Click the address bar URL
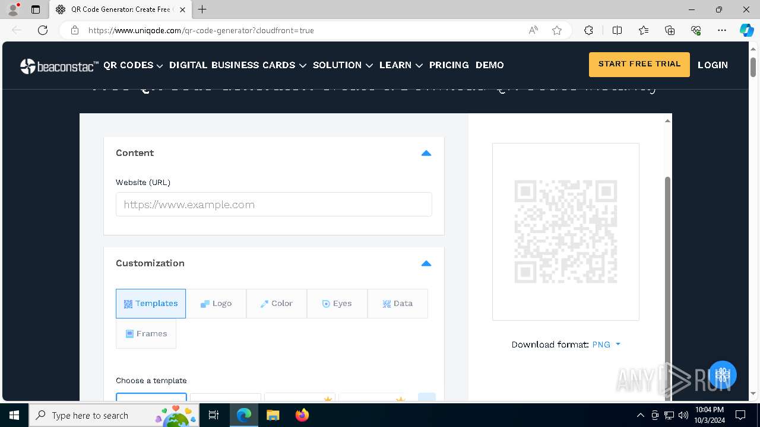The image size is (760, 427). coord(201,30)
